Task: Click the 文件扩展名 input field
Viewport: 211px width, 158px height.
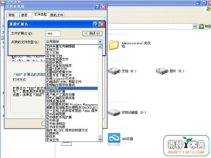Action: pos(53,34)
